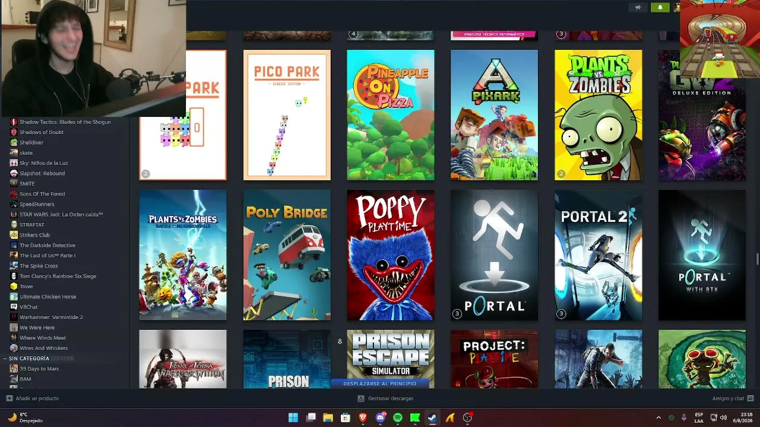Screen dimensions: 760x427
Task: Open the Steam announcements megaphone icon
Action: coord(638,8)
